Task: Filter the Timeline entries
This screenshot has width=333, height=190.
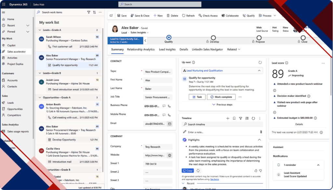Action: 241,118
